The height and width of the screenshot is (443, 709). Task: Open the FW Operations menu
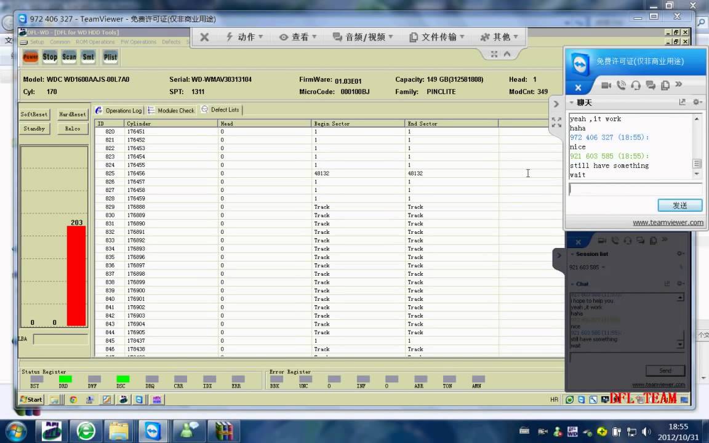[x=138, y=42]
